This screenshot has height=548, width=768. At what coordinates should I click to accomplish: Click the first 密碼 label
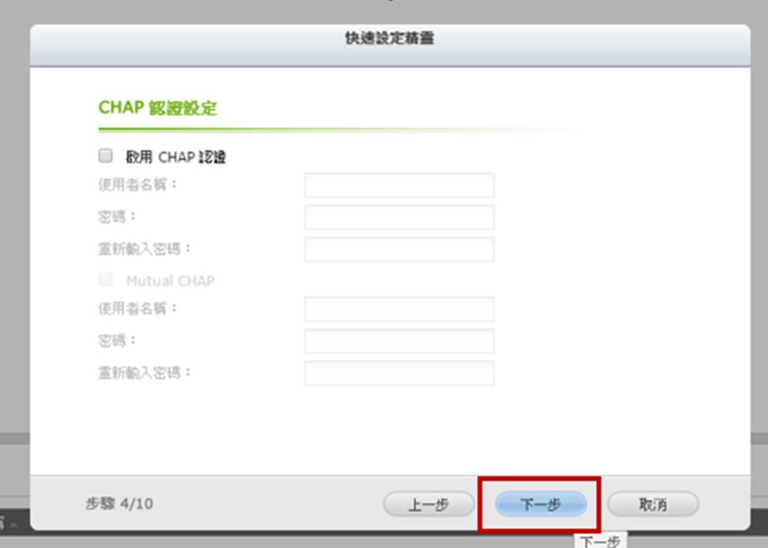[x=117, y=217]
